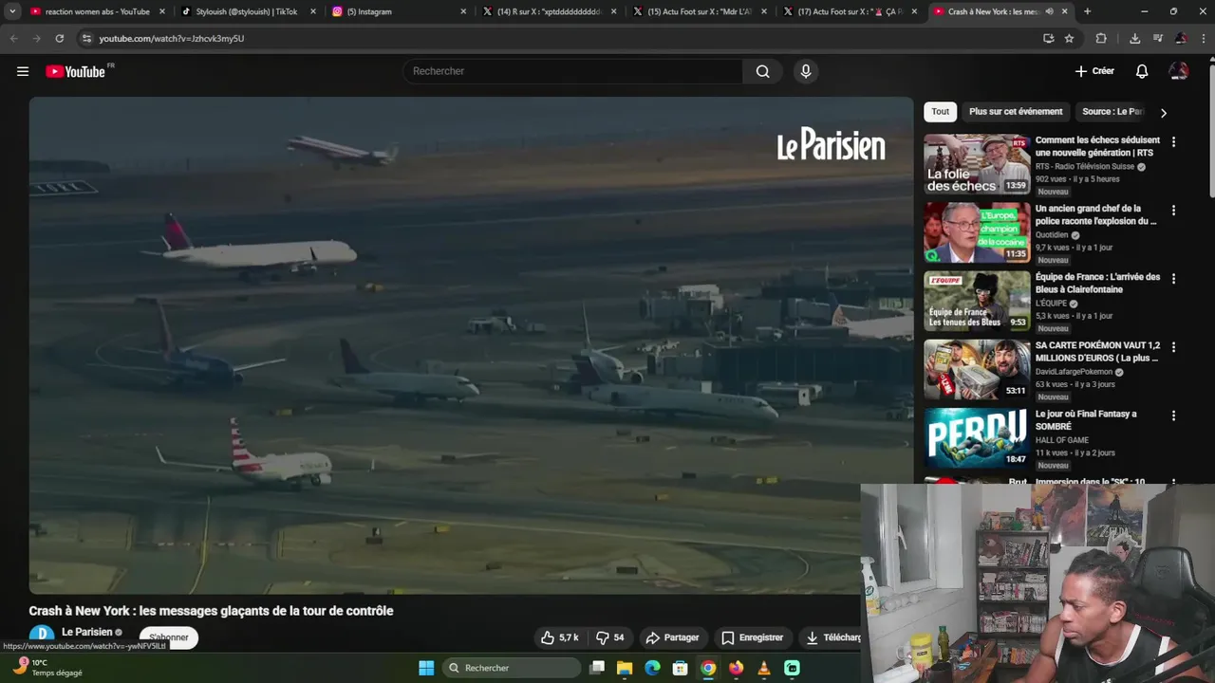Open options for Équipe de France video
This screenshot has width=1215, height=683.
tap(1173, 279)
